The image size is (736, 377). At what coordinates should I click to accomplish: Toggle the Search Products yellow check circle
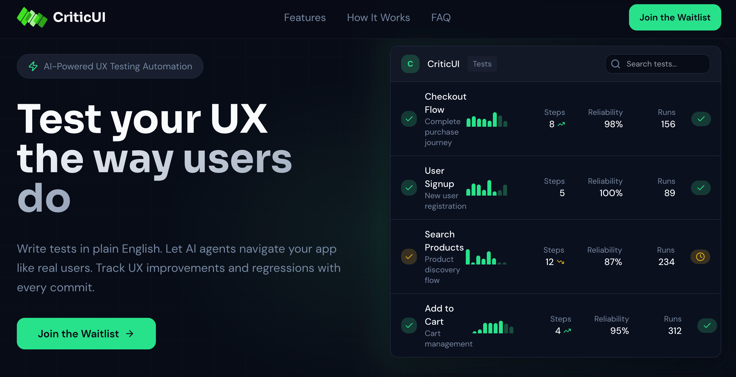[x=409, y=257]
